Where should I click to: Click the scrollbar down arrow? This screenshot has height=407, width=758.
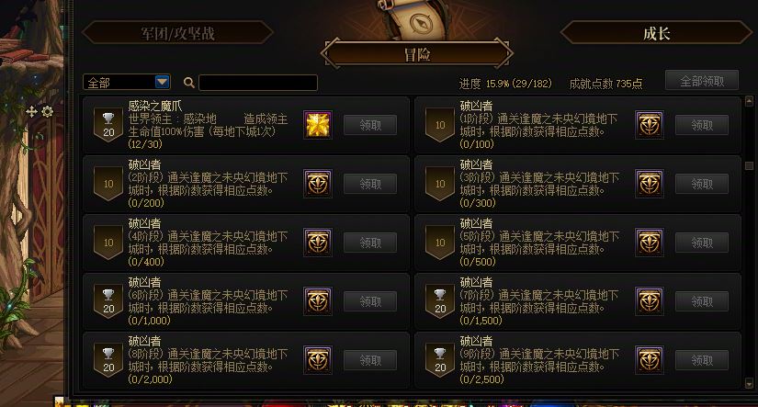tap(750, 384)
